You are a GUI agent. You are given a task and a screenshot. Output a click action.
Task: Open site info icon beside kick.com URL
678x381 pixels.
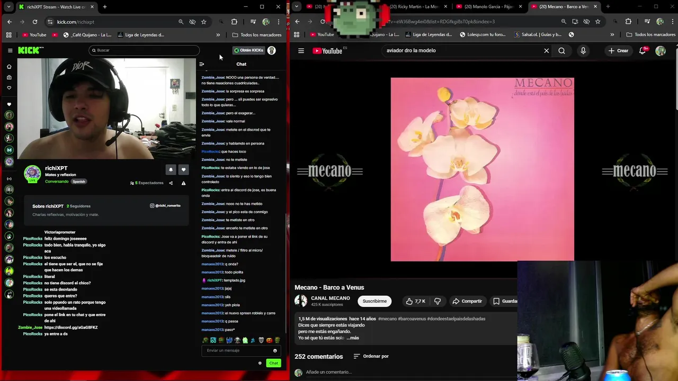50,22
